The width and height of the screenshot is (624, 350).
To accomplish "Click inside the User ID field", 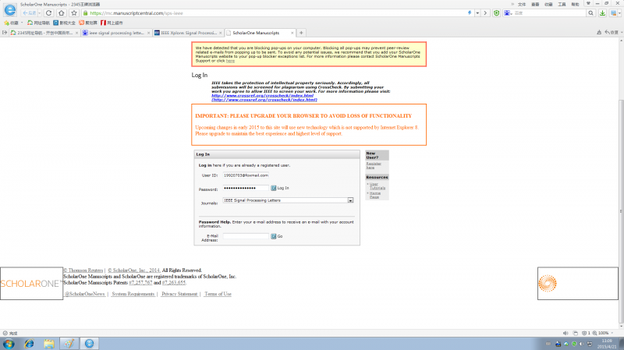I will point(246,175).
